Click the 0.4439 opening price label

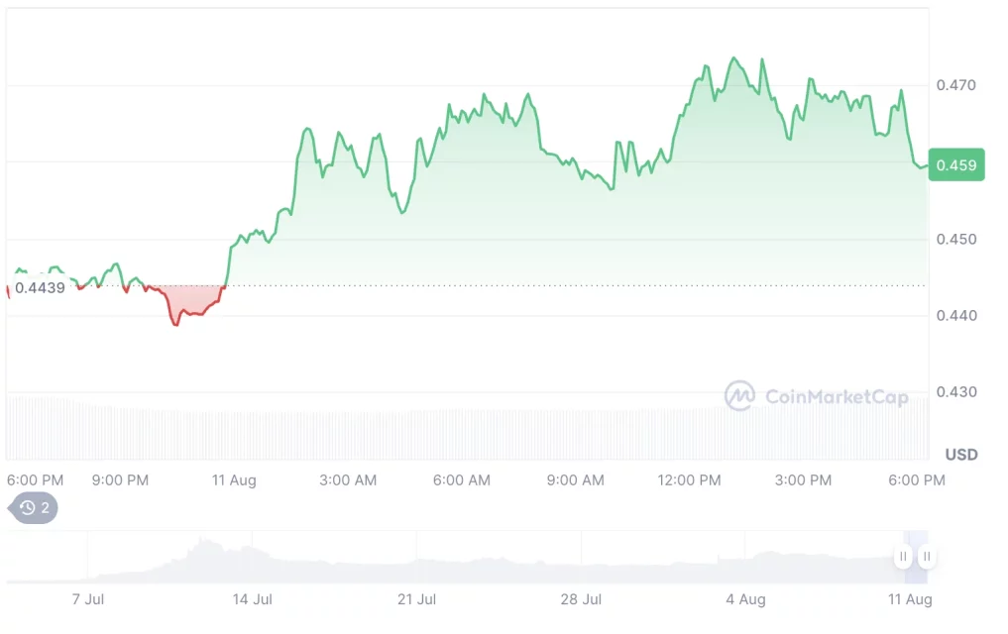pyautogui.click(x=41, y=288)
